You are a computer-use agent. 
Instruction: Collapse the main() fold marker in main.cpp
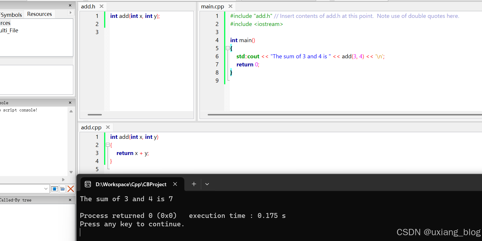click(228, 48)
